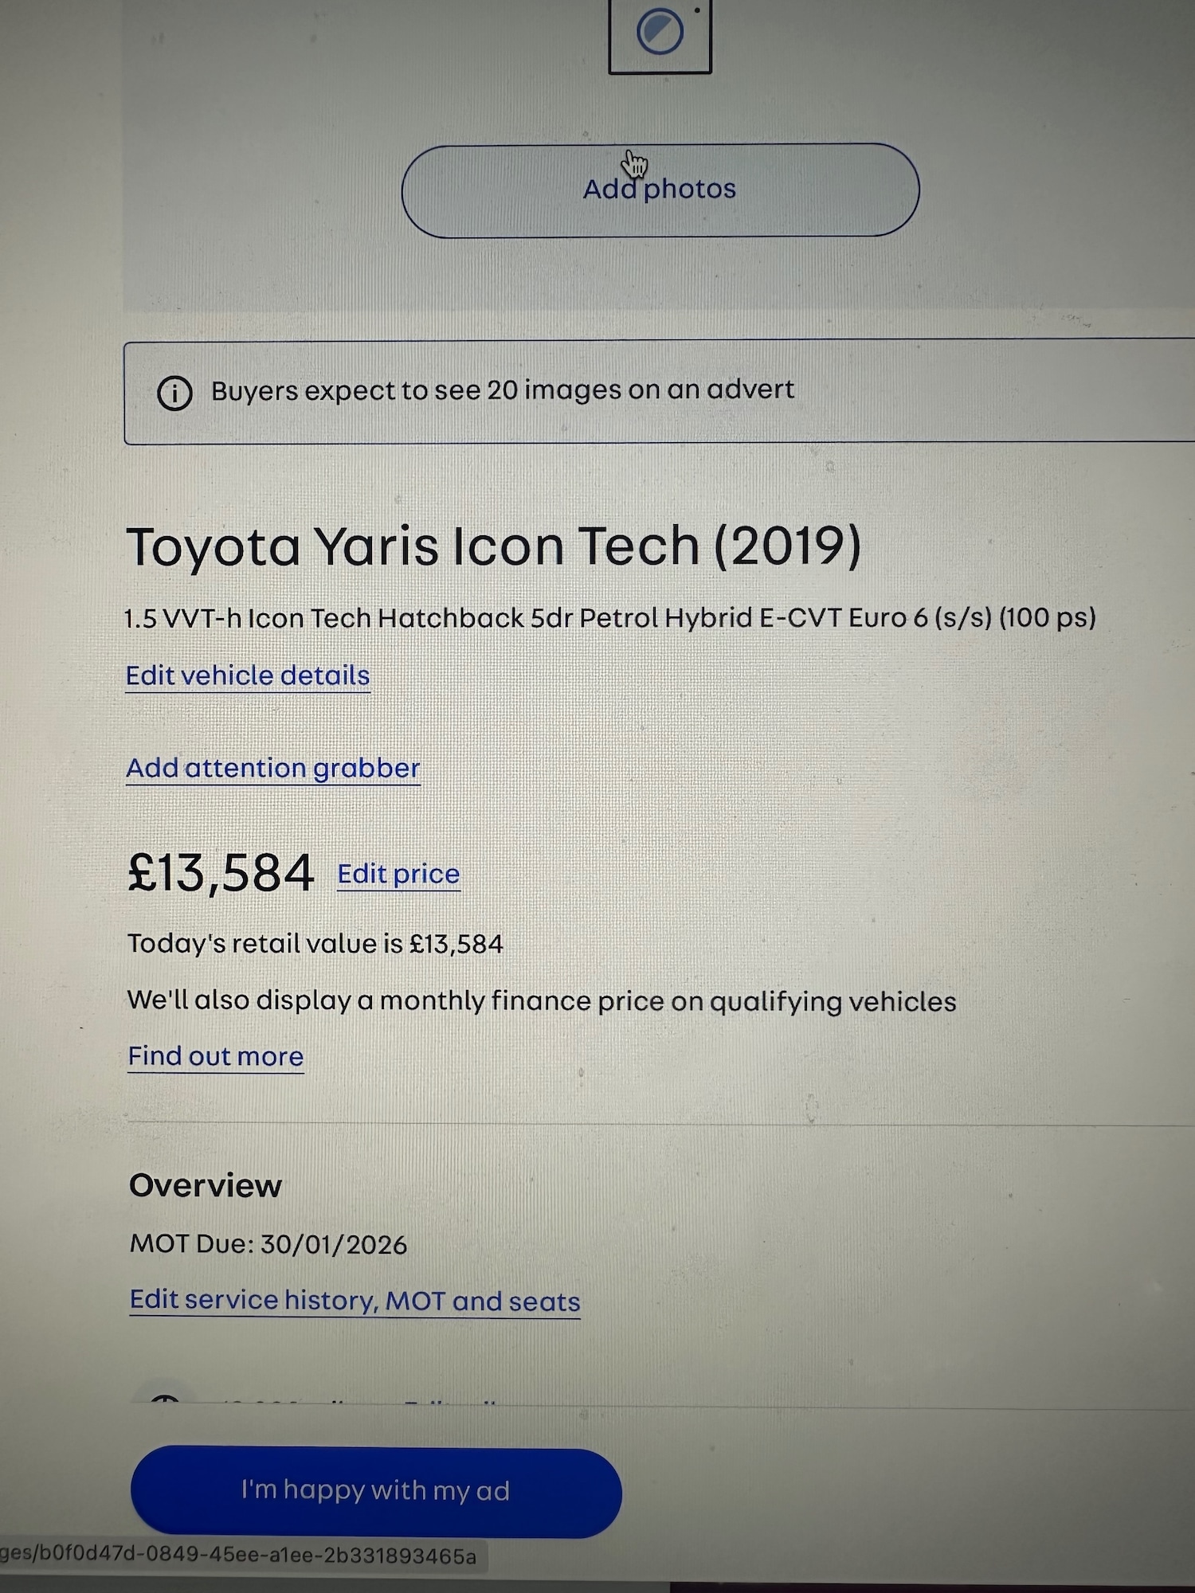This screenshot has height=1593, width=1195.
Task: Click the partially hidden icon below Overview
Action: 165,1399
